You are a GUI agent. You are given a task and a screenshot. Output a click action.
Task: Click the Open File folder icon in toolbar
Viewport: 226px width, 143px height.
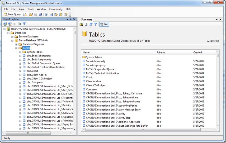click(31, 15)
